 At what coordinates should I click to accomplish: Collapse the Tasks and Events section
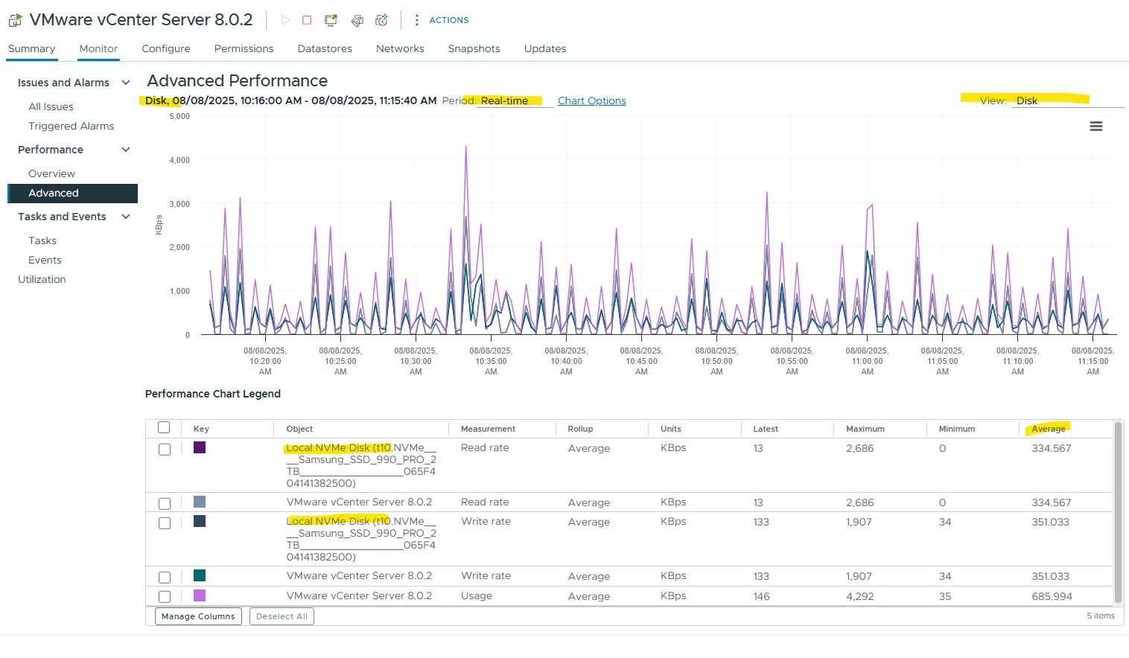click(x=126, y=217)
